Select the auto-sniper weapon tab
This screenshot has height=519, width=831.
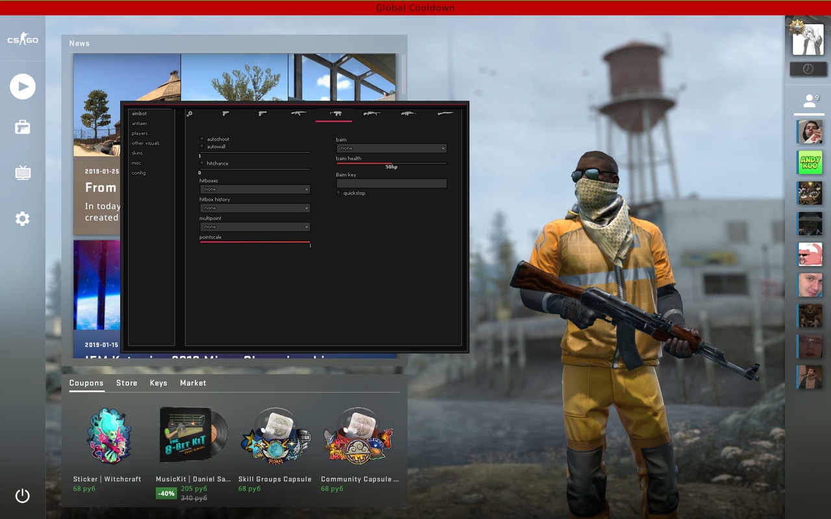[x=408, y=114]
